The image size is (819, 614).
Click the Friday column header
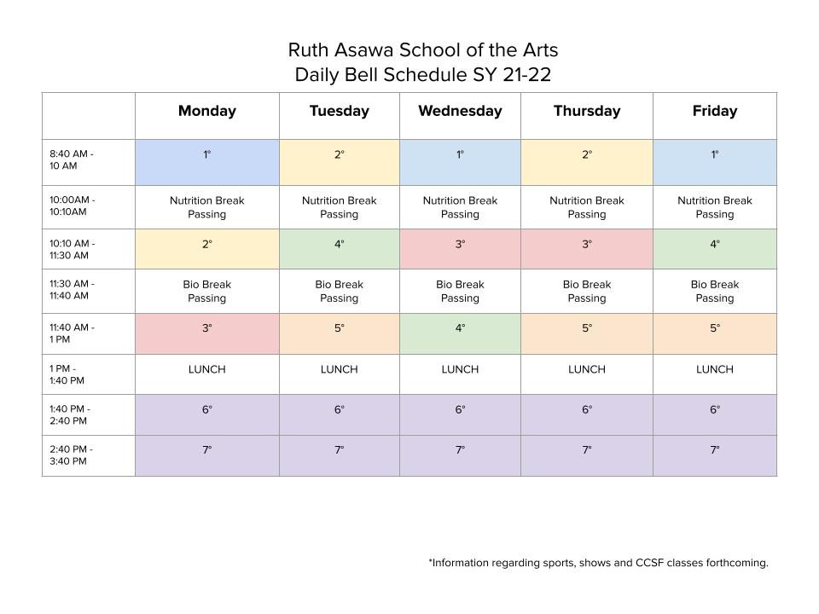click(x=715, y=116)
